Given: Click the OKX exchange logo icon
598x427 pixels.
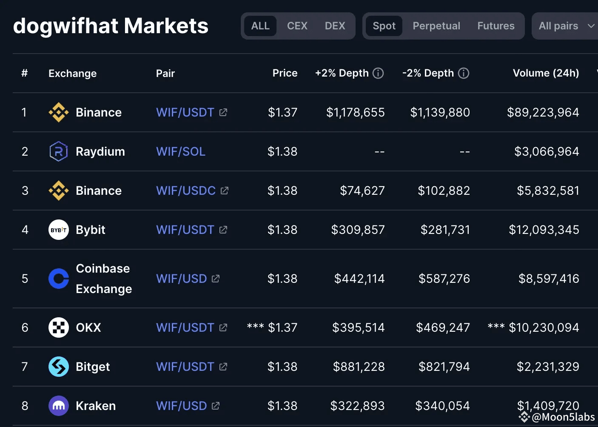Looking at the screenshot, I should click(x=59, y=327).
